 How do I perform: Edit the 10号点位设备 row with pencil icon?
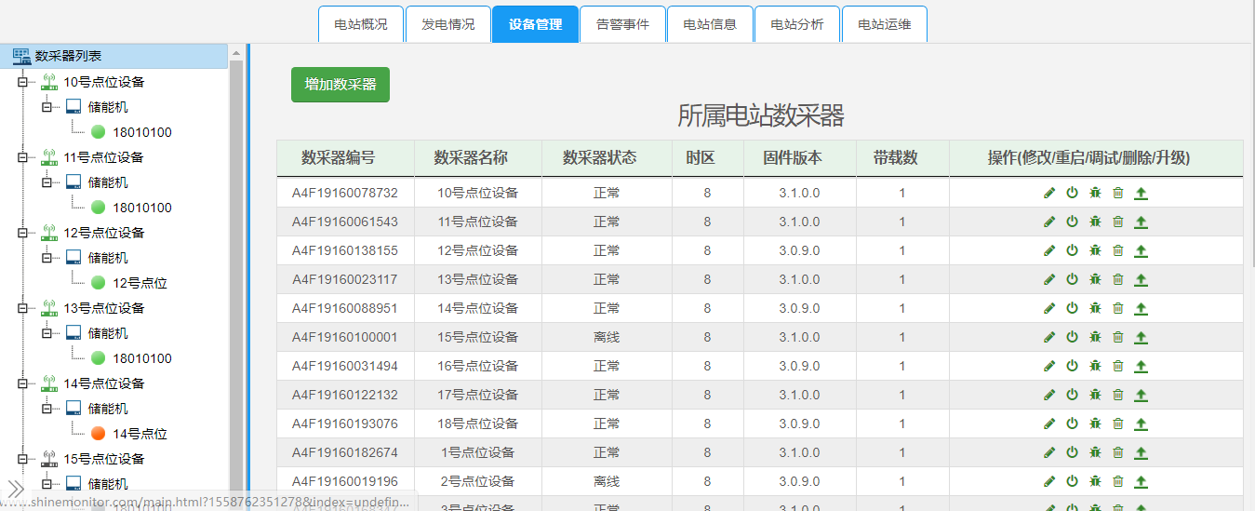(x=1049, y=194)
